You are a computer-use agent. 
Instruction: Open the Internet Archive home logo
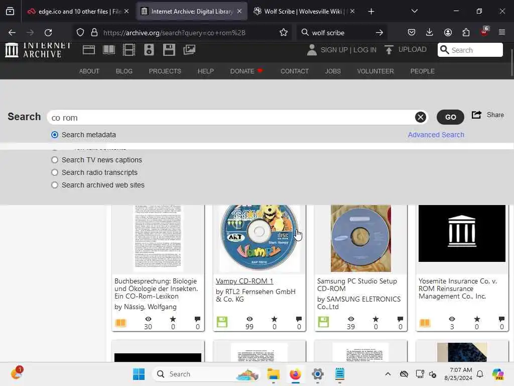(38, 50)
